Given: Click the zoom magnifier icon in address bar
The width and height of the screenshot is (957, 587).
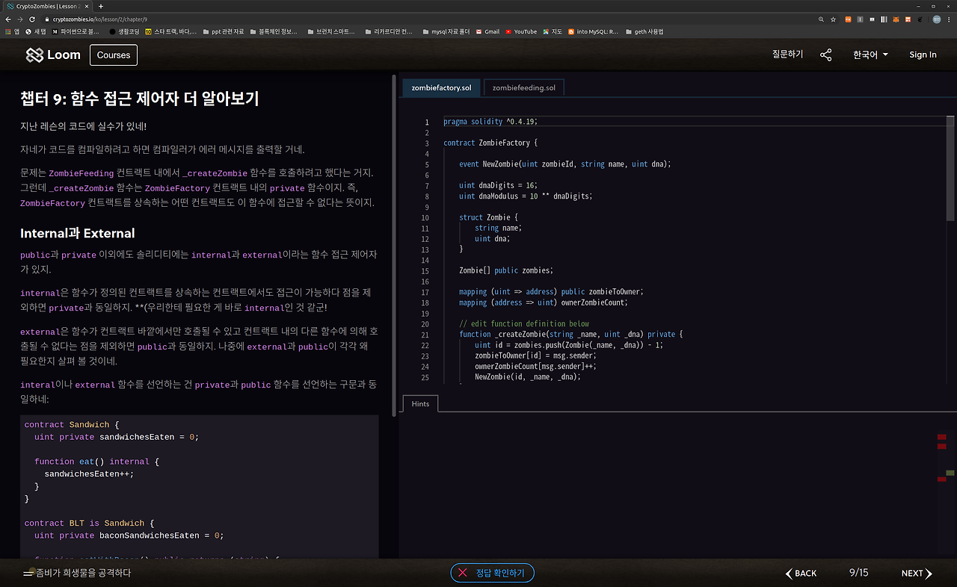Looking at the screenshot, I should coord(821,19).
